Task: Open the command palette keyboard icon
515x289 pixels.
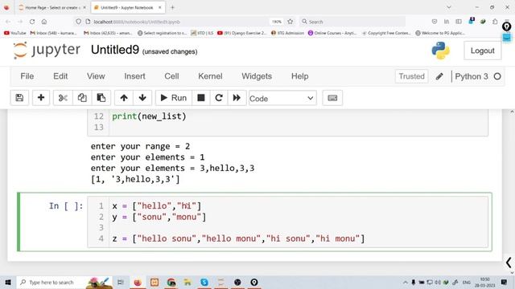Action: tap(332, 98)
